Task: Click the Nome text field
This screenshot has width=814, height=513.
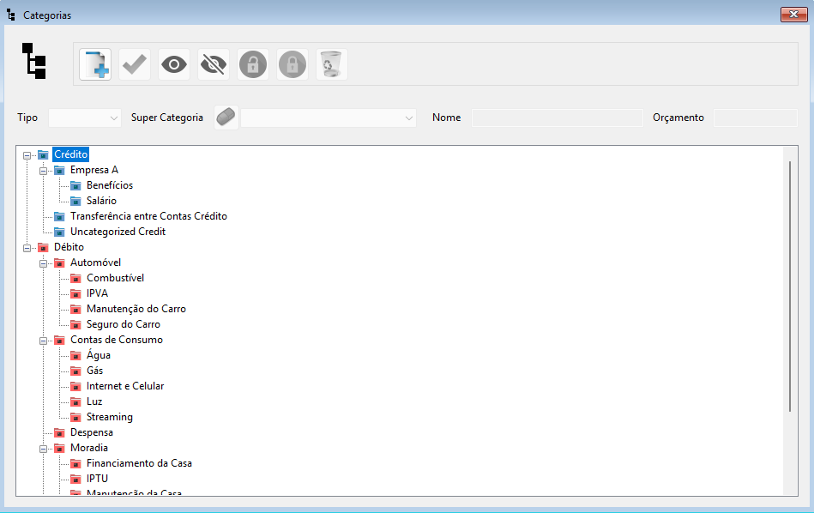Action: [557, 118]
